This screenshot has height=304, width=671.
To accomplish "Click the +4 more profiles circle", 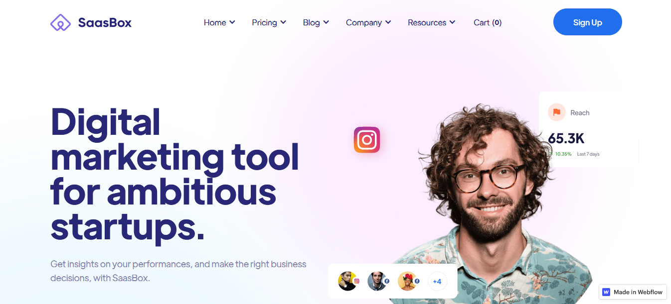I will pos(437,281).
